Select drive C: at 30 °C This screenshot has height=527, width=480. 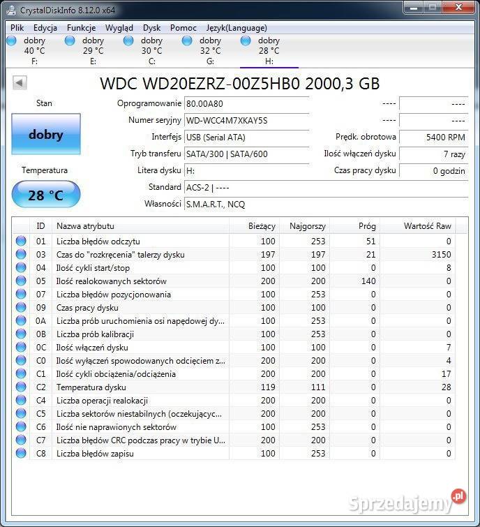point(152,51)
